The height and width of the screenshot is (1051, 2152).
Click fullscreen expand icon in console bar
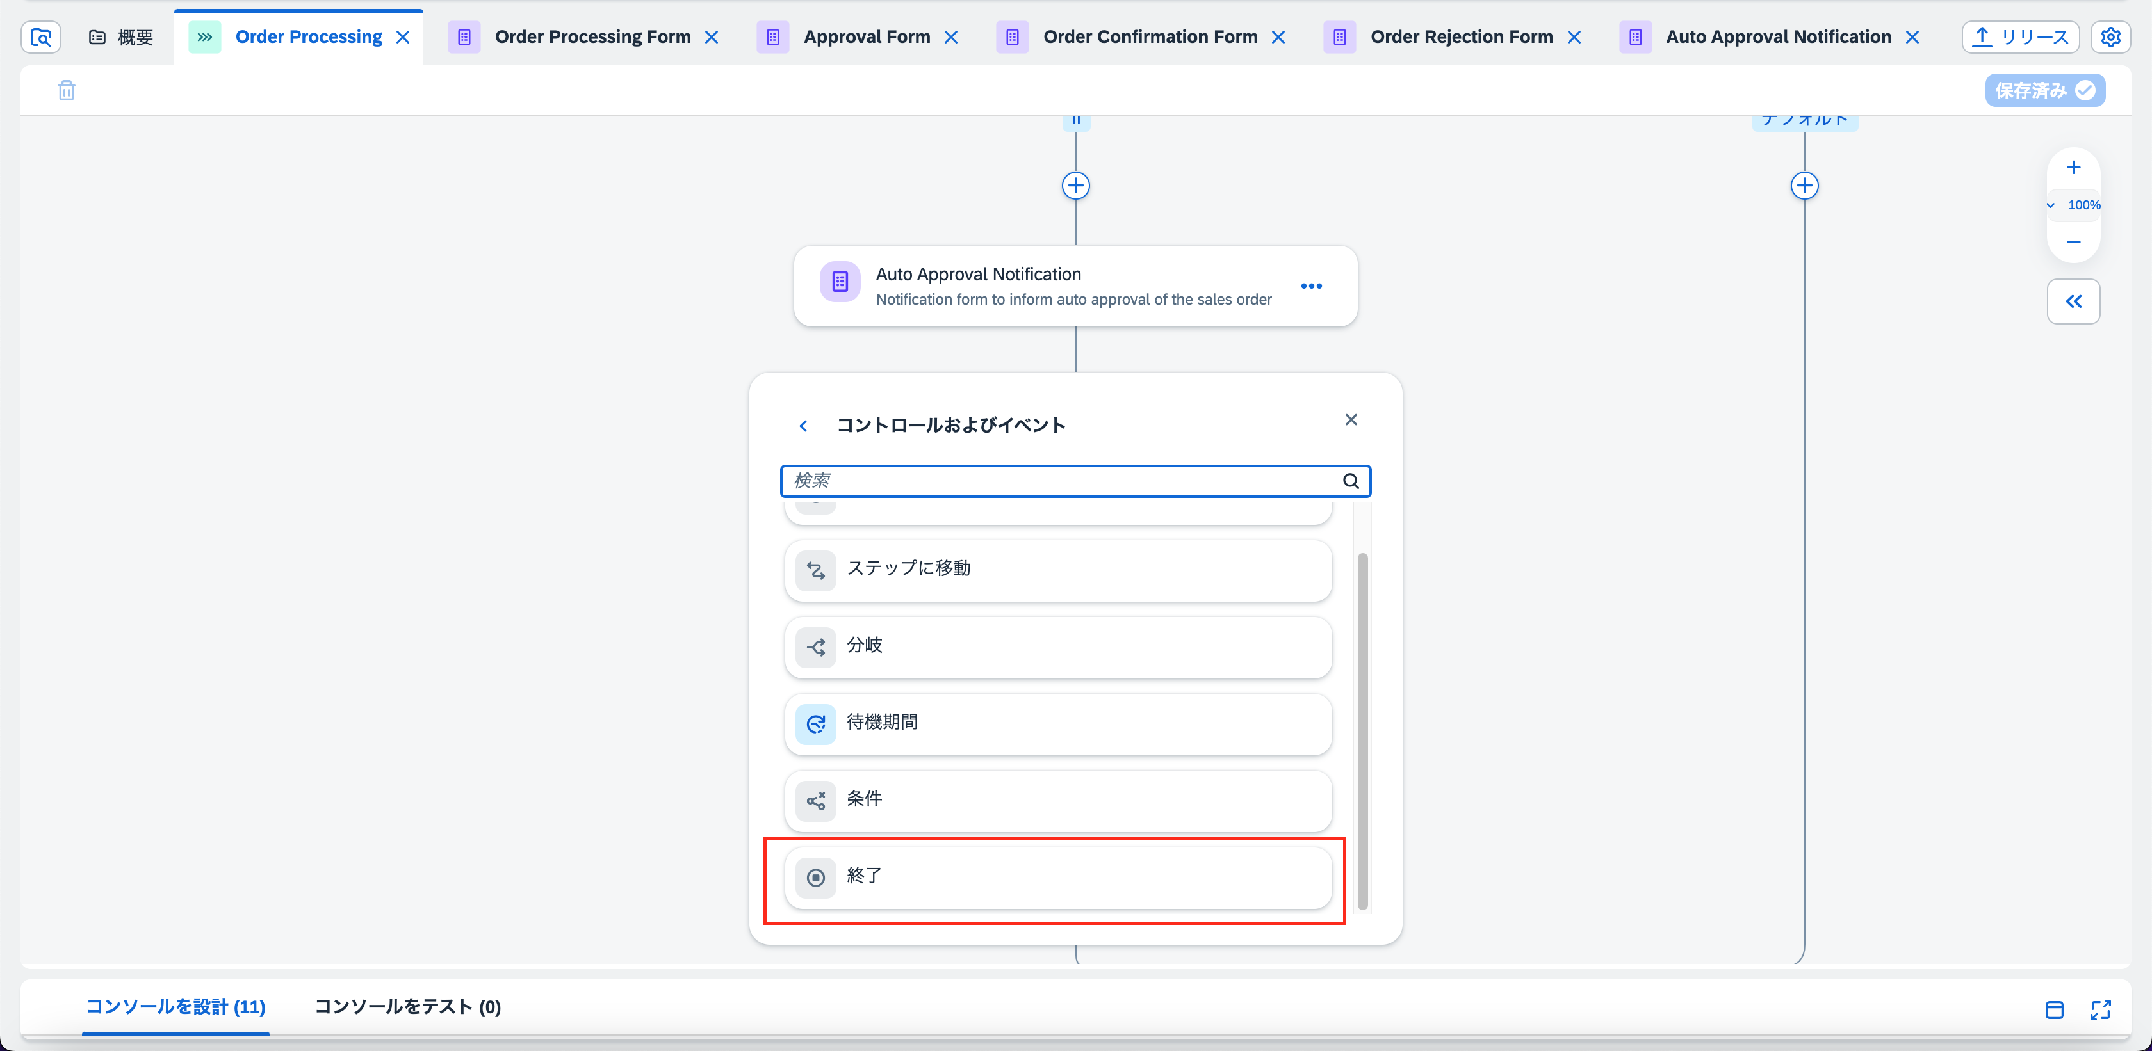[2100, 1009]
